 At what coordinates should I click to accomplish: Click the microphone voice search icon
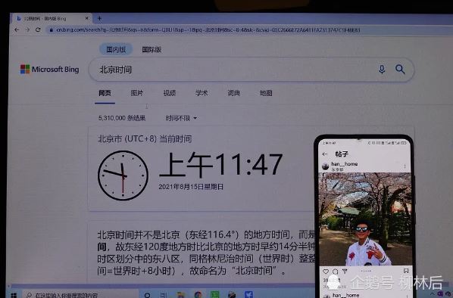tap(382, 70)
